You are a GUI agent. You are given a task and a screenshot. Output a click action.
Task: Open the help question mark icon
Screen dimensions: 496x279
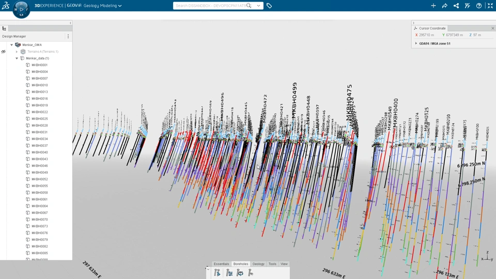point(479,6)
